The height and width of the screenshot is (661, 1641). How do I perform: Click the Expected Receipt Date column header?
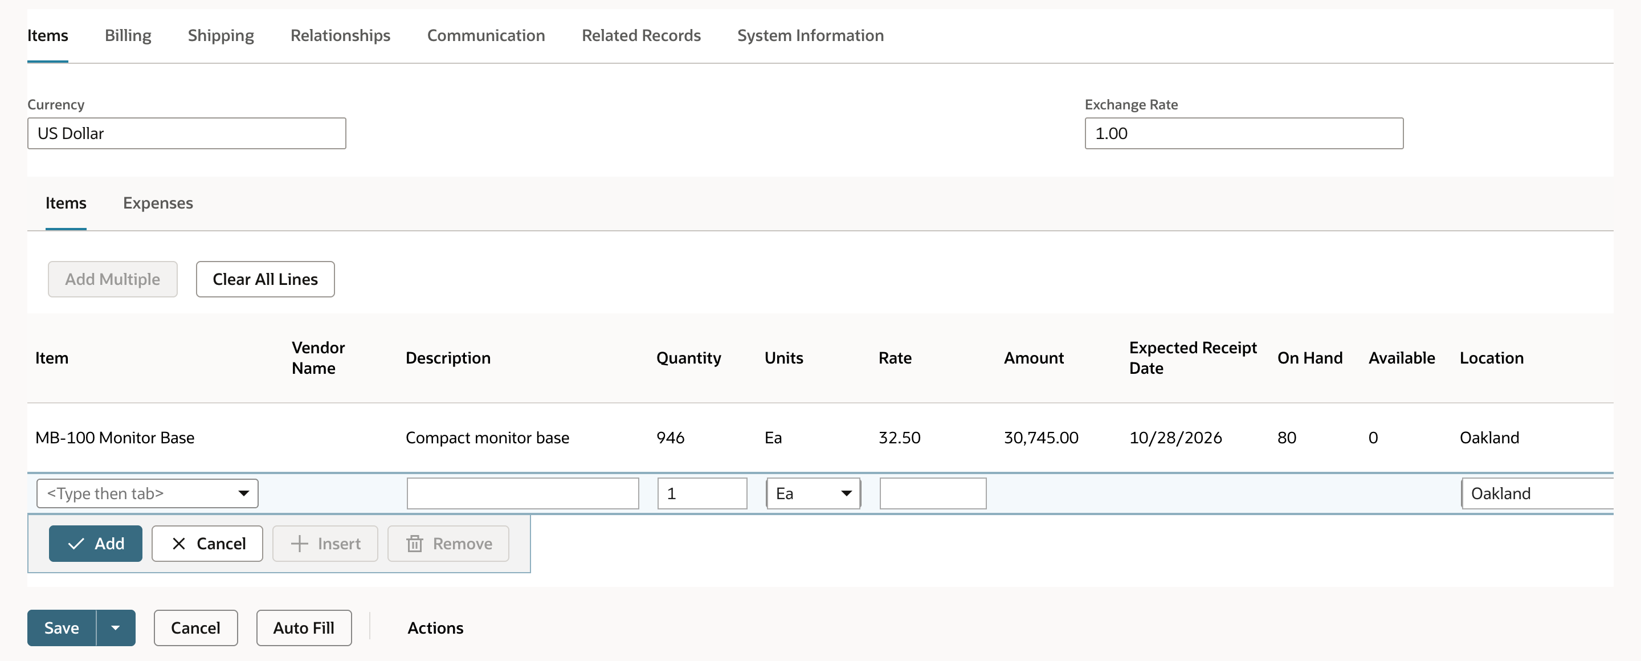coord(1193,358)
